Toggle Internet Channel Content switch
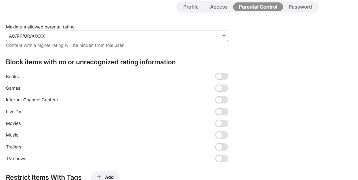358x180 pixels. (222, 100)
